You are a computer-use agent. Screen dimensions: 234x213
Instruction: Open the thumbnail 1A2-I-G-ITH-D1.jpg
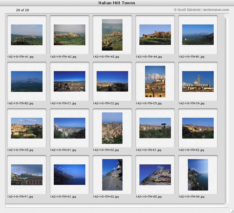point(70,128)
